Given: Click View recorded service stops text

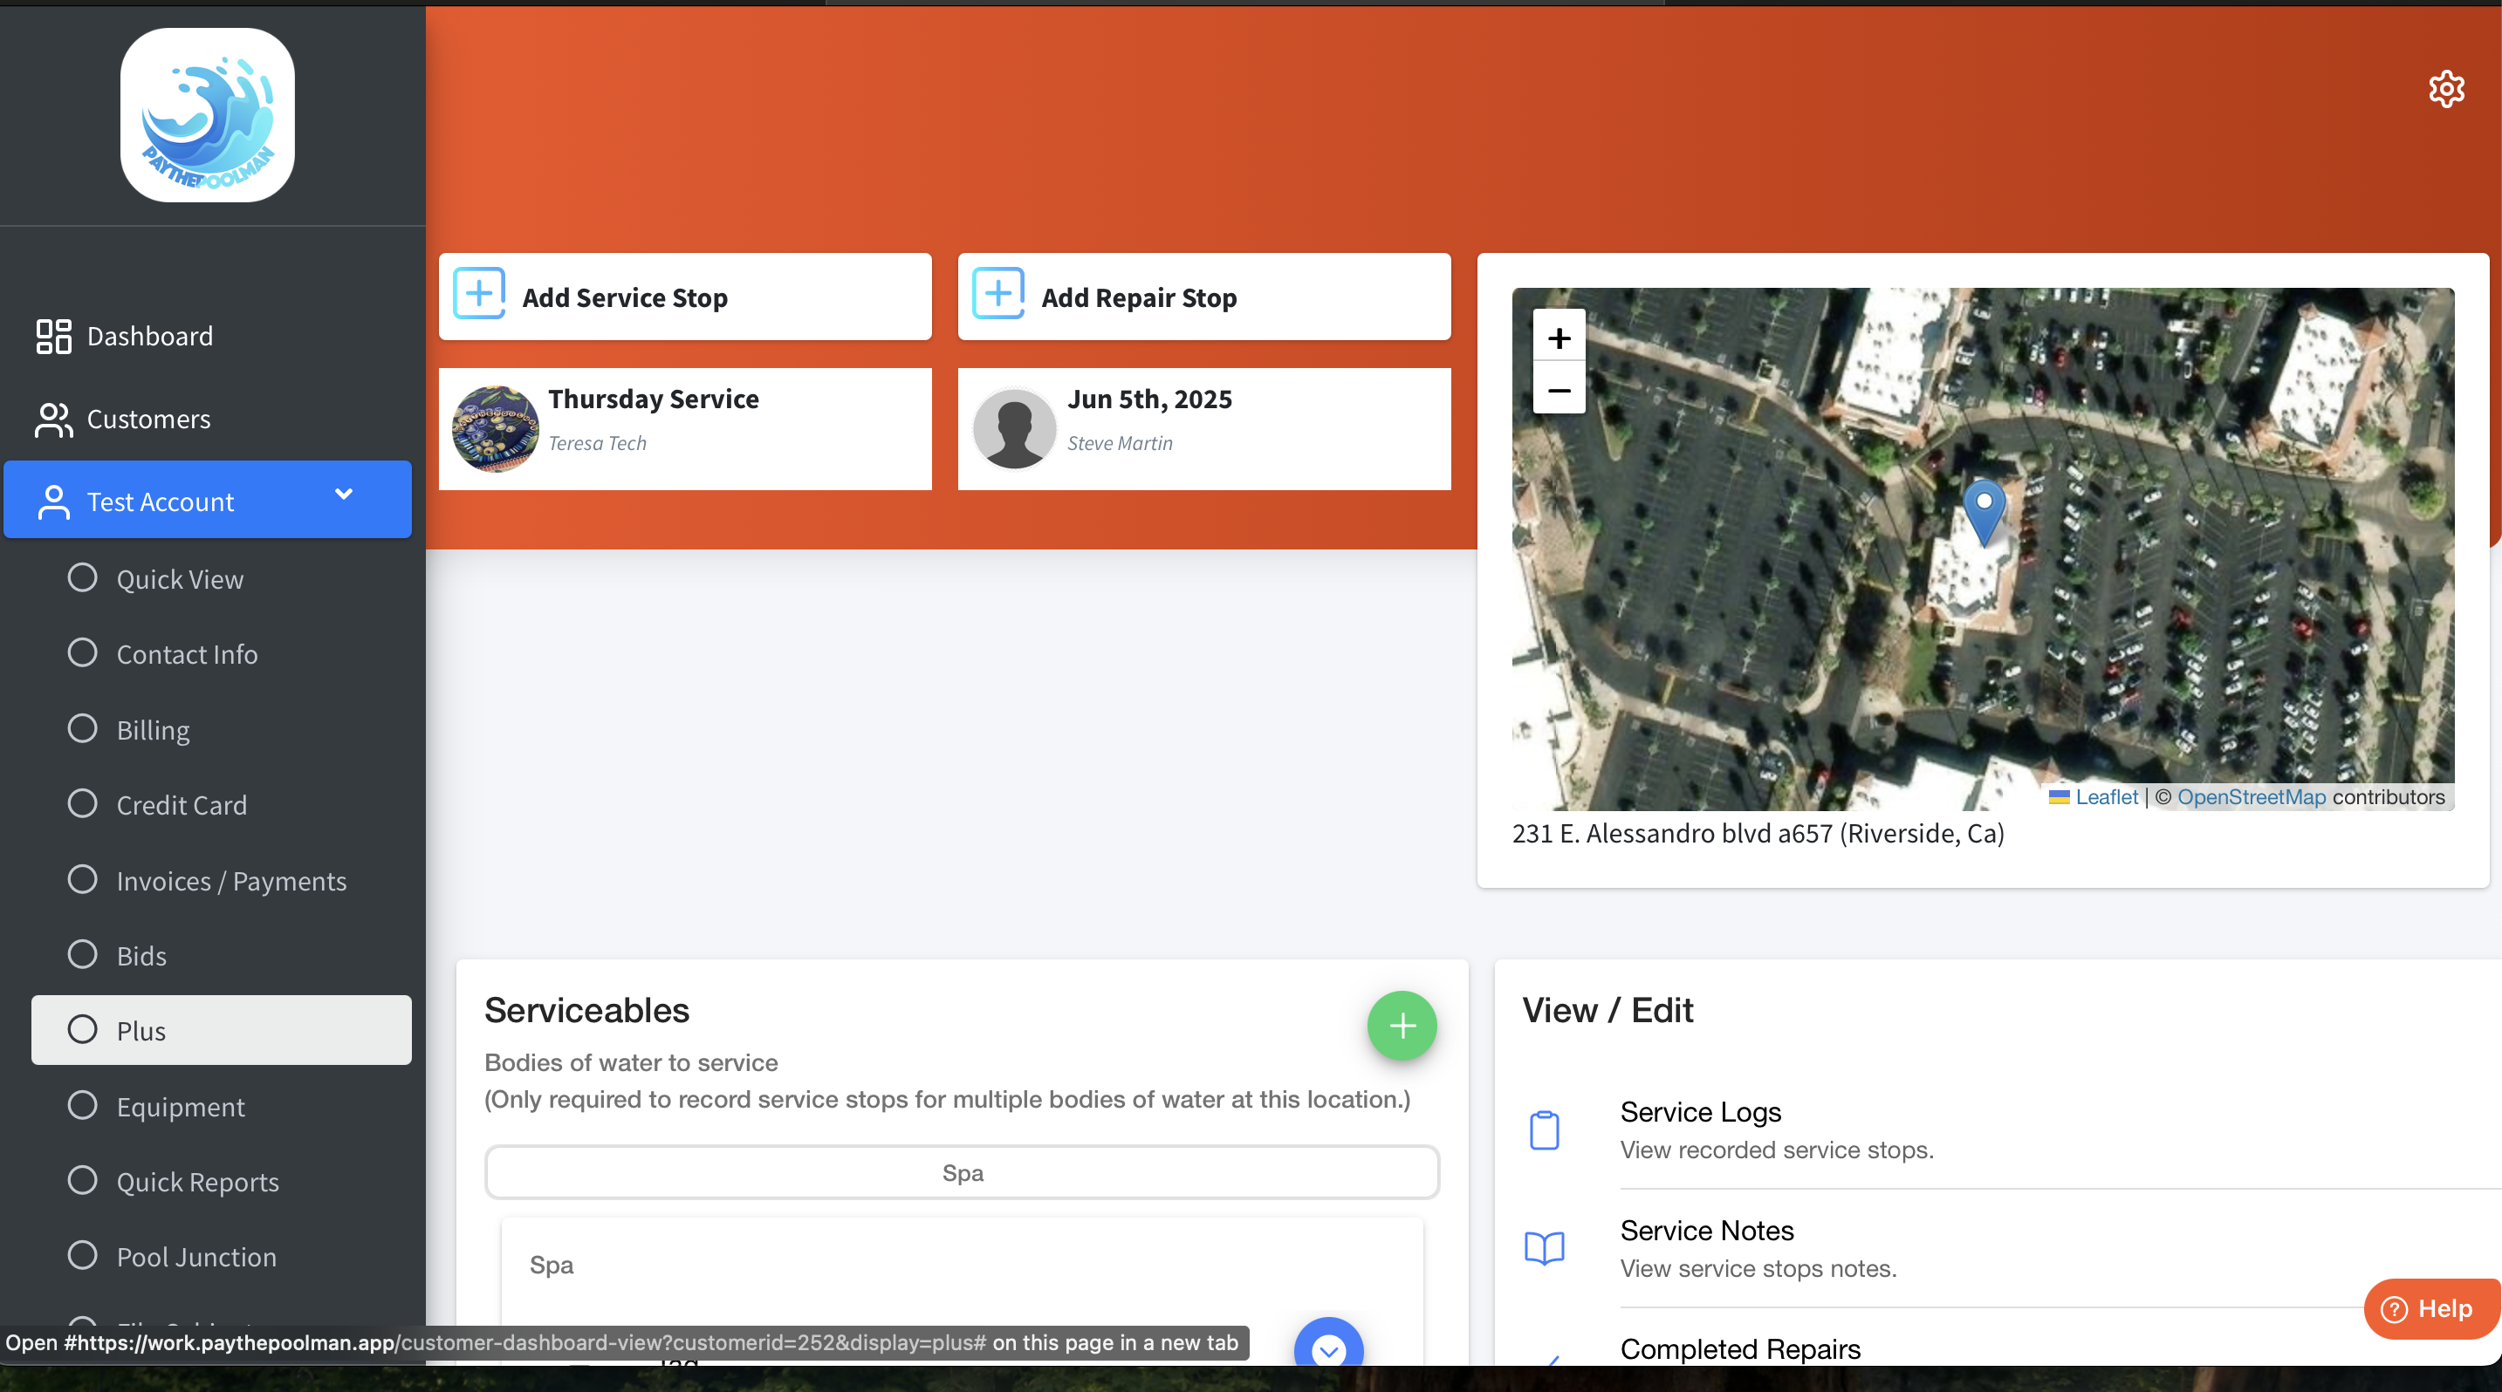Looking at the screenshot, I should pyautogui.click(x=1777, y=1150).
